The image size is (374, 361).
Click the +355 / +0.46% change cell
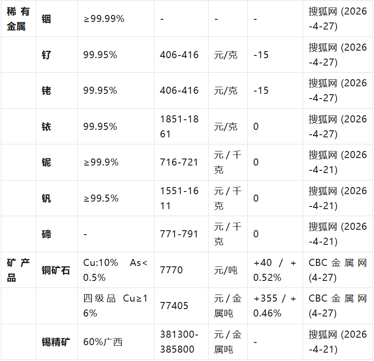275,306
